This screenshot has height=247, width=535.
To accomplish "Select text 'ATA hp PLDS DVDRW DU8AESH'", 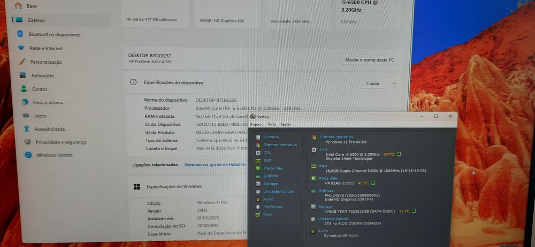I will tap(353, 223).
